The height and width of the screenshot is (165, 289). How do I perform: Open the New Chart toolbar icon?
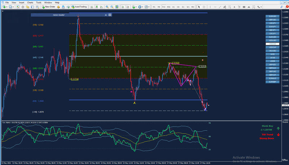tap(4, 7)
